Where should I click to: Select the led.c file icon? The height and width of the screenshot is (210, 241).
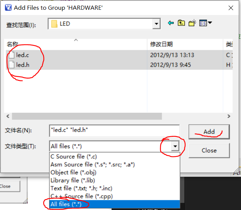(x=12, y=55)
